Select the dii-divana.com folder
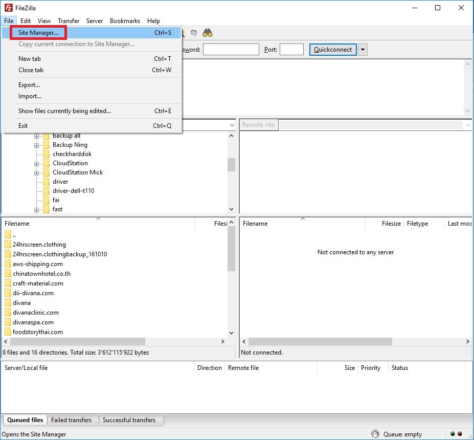The image size is (474, 440). (x=33, y=293)
